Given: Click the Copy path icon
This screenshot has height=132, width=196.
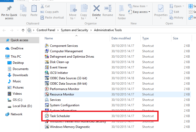Looking at the screenshot, I should pos(42,12).
